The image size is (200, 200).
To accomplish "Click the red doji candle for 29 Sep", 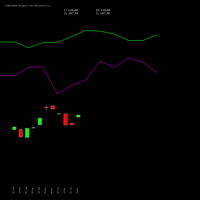I will tap(46, 108).
